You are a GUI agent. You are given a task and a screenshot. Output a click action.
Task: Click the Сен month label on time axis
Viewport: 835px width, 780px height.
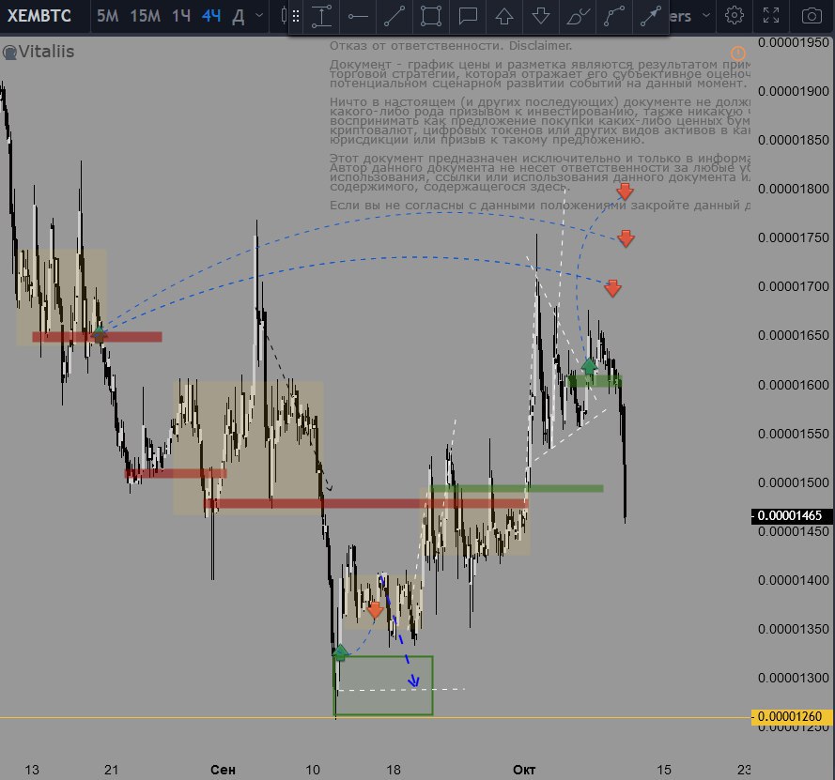pos(223,770)
